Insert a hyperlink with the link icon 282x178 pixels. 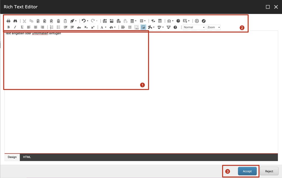tap(105, 21)
